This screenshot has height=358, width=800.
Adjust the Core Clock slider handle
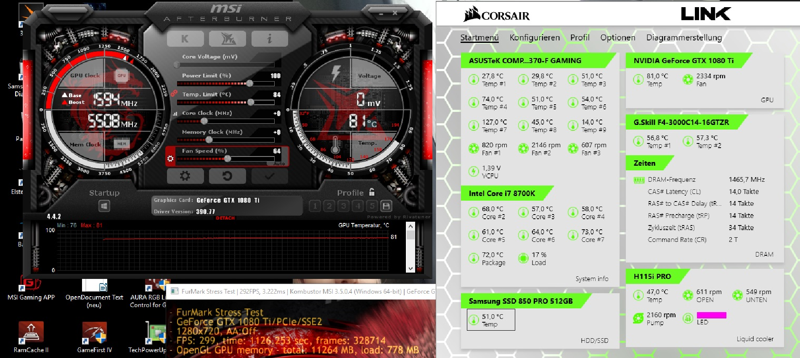(x=204, y=121)
